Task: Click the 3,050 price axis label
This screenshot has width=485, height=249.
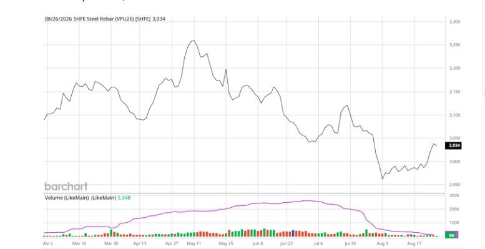Action: 454,139
